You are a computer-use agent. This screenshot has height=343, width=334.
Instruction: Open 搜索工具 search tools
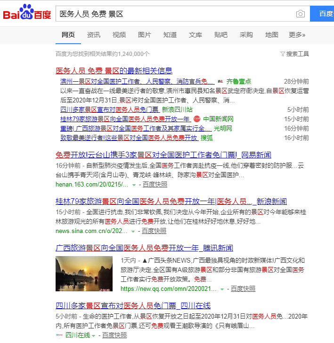(x=295, y=54)
